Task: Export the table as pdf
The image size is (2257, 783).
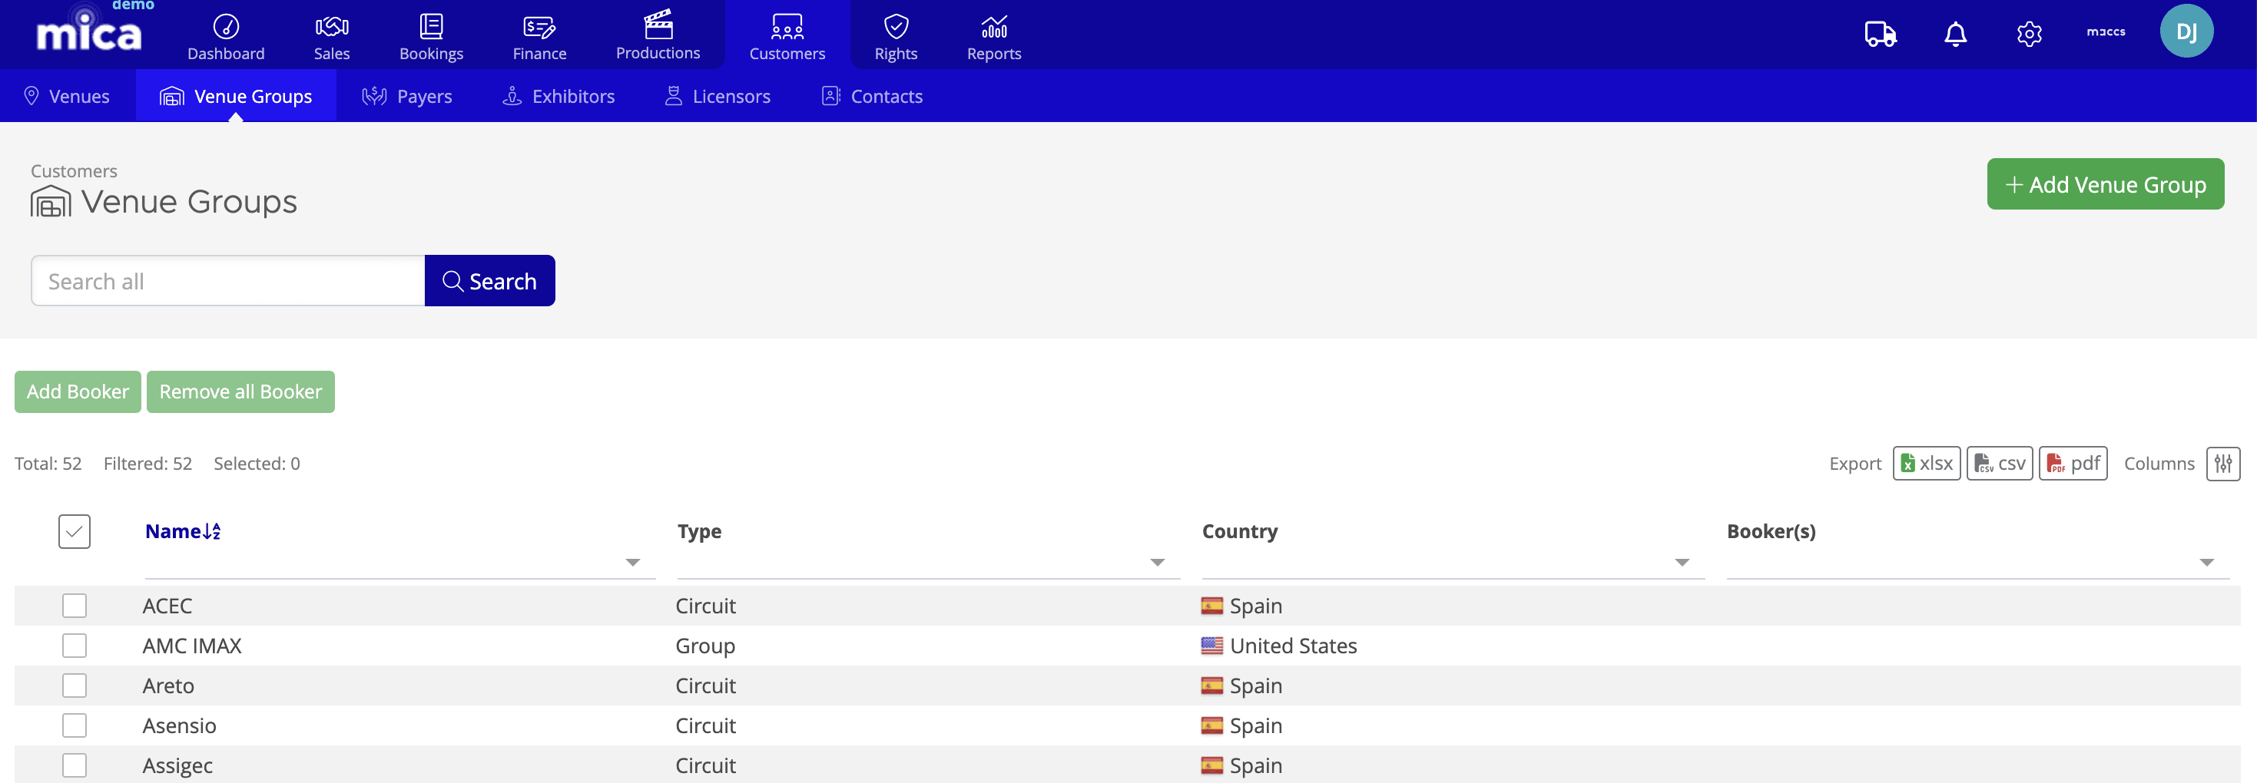Action: [x=2072, y=464]
